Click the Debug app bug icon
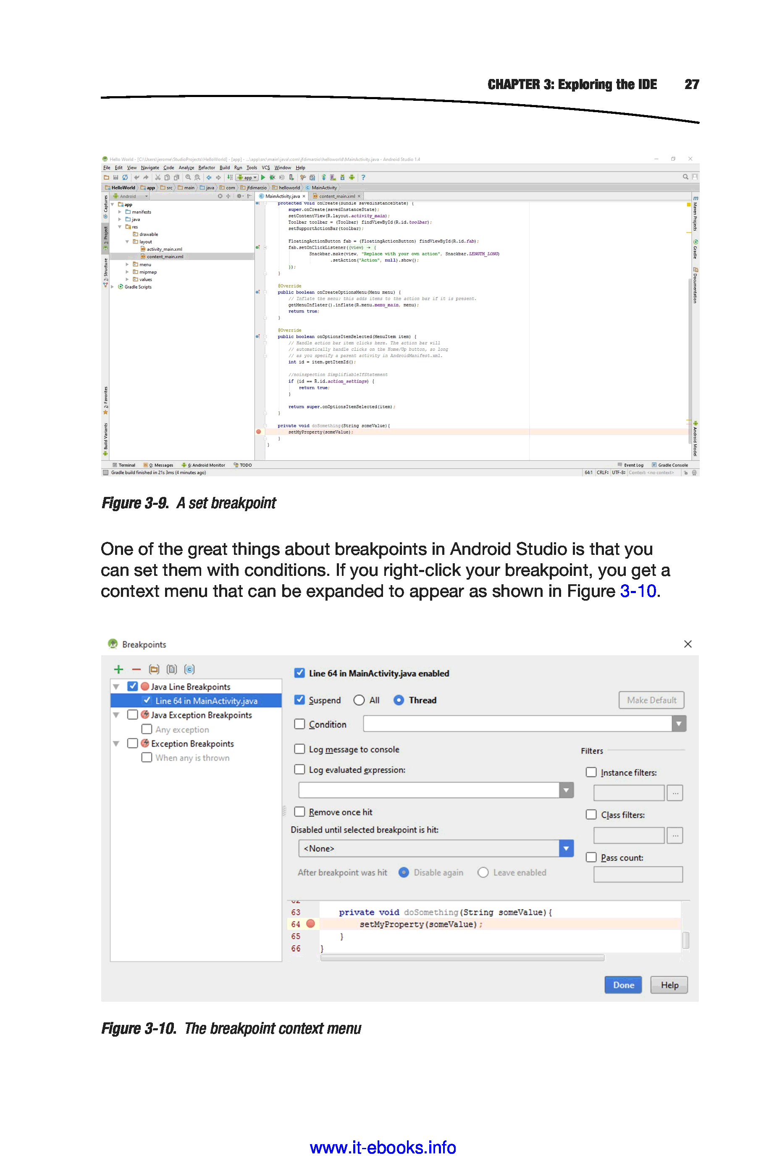The height and width of the screenshot is (1166, 769). pyautogui.click(x=272, y=178)
